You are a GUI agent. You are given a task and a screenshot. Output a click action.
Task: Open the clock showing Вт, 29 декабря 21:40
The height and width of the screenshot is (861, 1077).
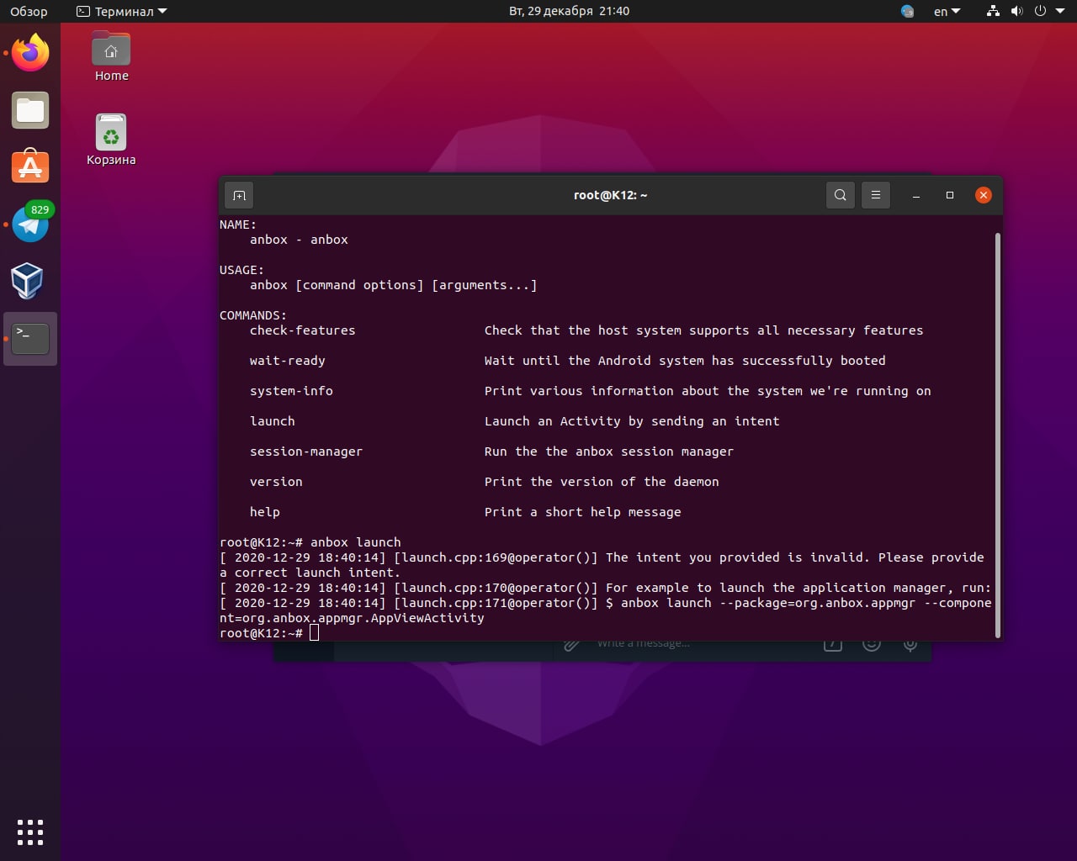coord(569,11)
